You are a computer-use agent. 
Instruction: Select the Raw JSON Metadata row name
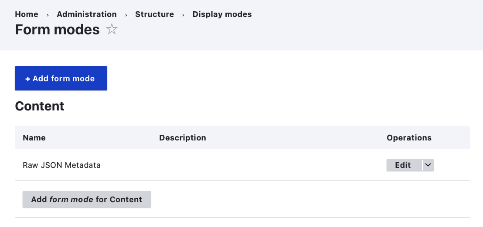61,165
